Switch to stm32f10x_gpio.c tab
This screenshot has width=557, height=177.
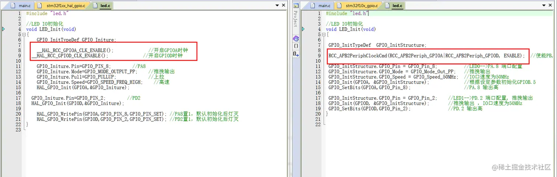coord(357,6)
